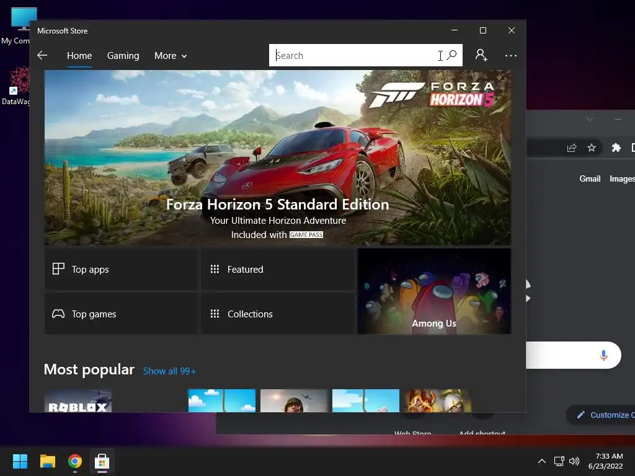This screenshot has width=635, height=476.
Task: Open volume icon in system tray
Action: pos(574,461)
